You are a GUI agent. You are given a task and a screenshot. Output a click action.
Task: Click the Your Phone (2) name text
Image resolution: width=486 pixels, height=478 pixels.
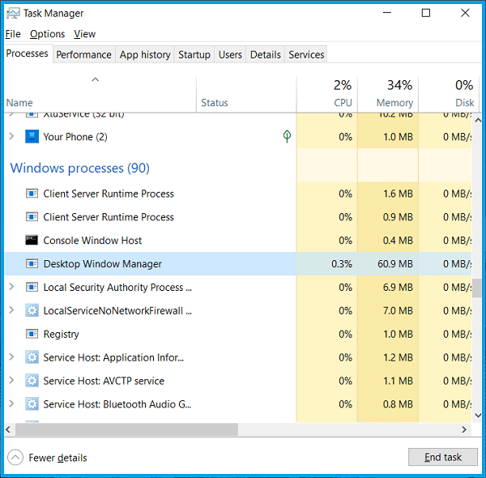(x=75, y=137)
